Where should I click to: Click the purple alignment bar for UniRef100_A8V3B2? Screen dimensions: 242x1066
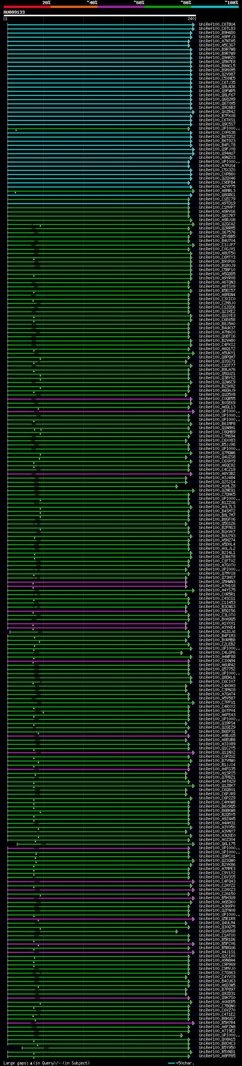pos(99,474)
